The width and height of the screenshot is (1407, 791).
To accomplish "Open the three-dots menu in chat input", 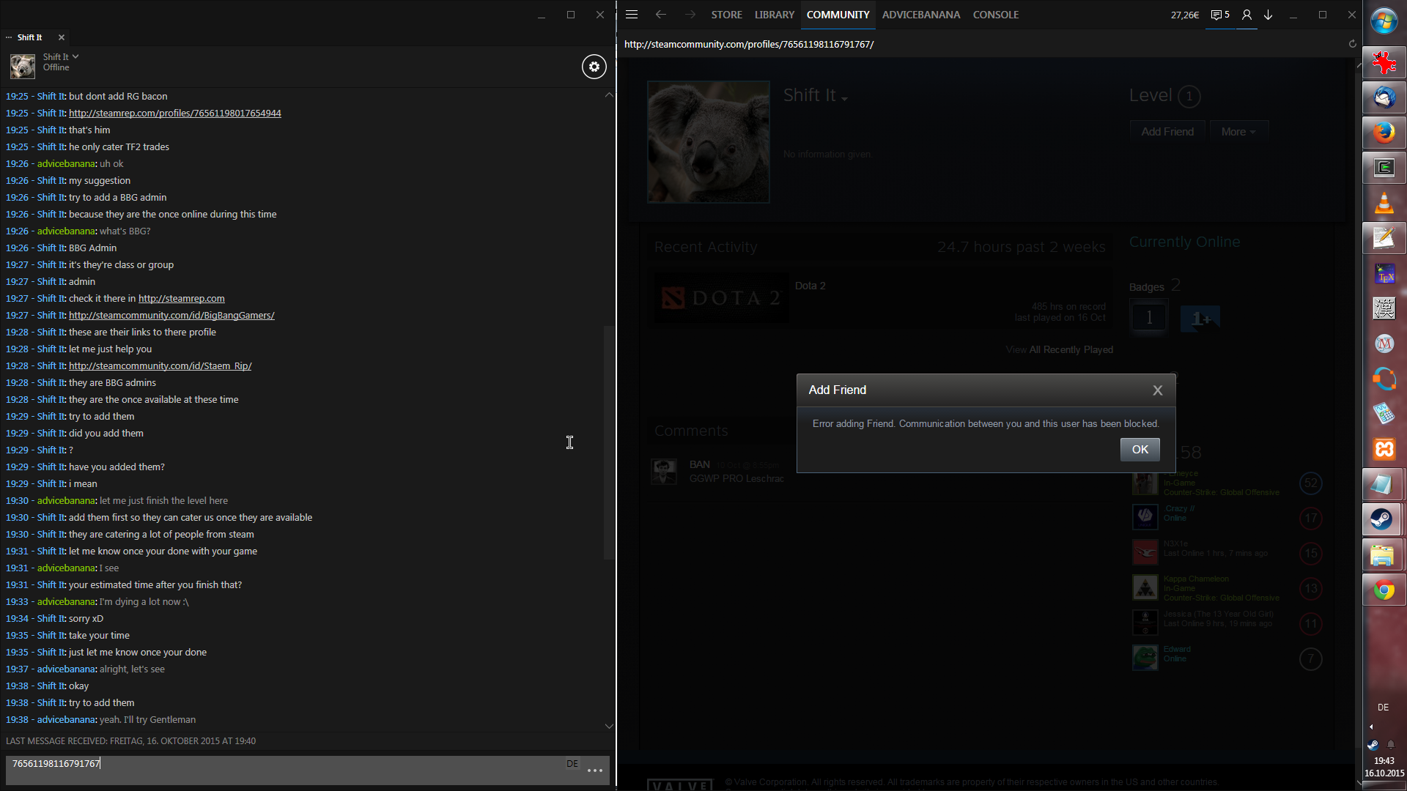I will 595,770.
